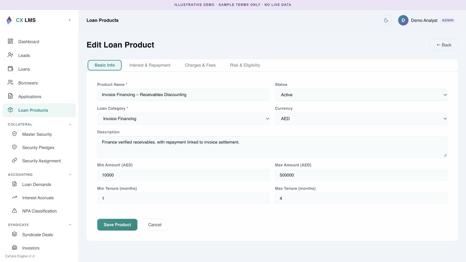466x262 pixels.
Task: Click the Master Security shield icon
Action: coord(14,134)
